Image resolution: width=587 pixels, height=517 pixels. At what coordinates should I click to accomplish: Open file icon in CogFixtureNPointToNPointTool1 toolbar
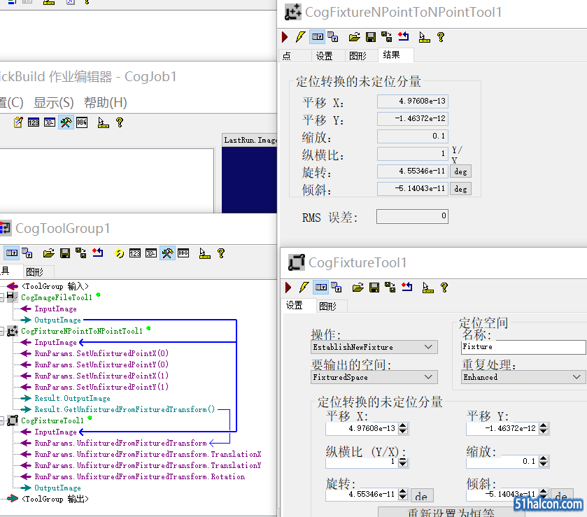click(x=354, y=37)
